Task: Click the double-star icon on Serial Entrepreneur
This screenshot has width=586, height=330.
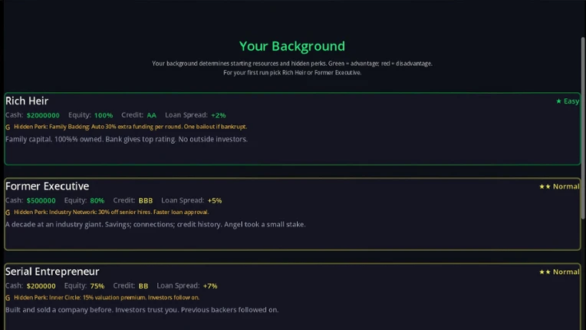Action: (x=545, y=272)
